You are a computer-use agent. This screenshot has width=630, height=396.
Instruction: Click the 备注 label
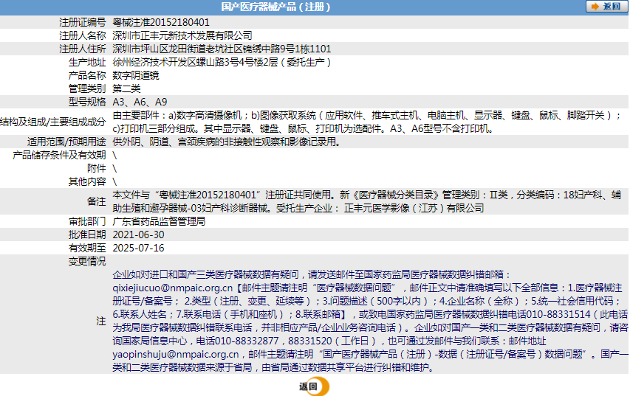(97, 201)
